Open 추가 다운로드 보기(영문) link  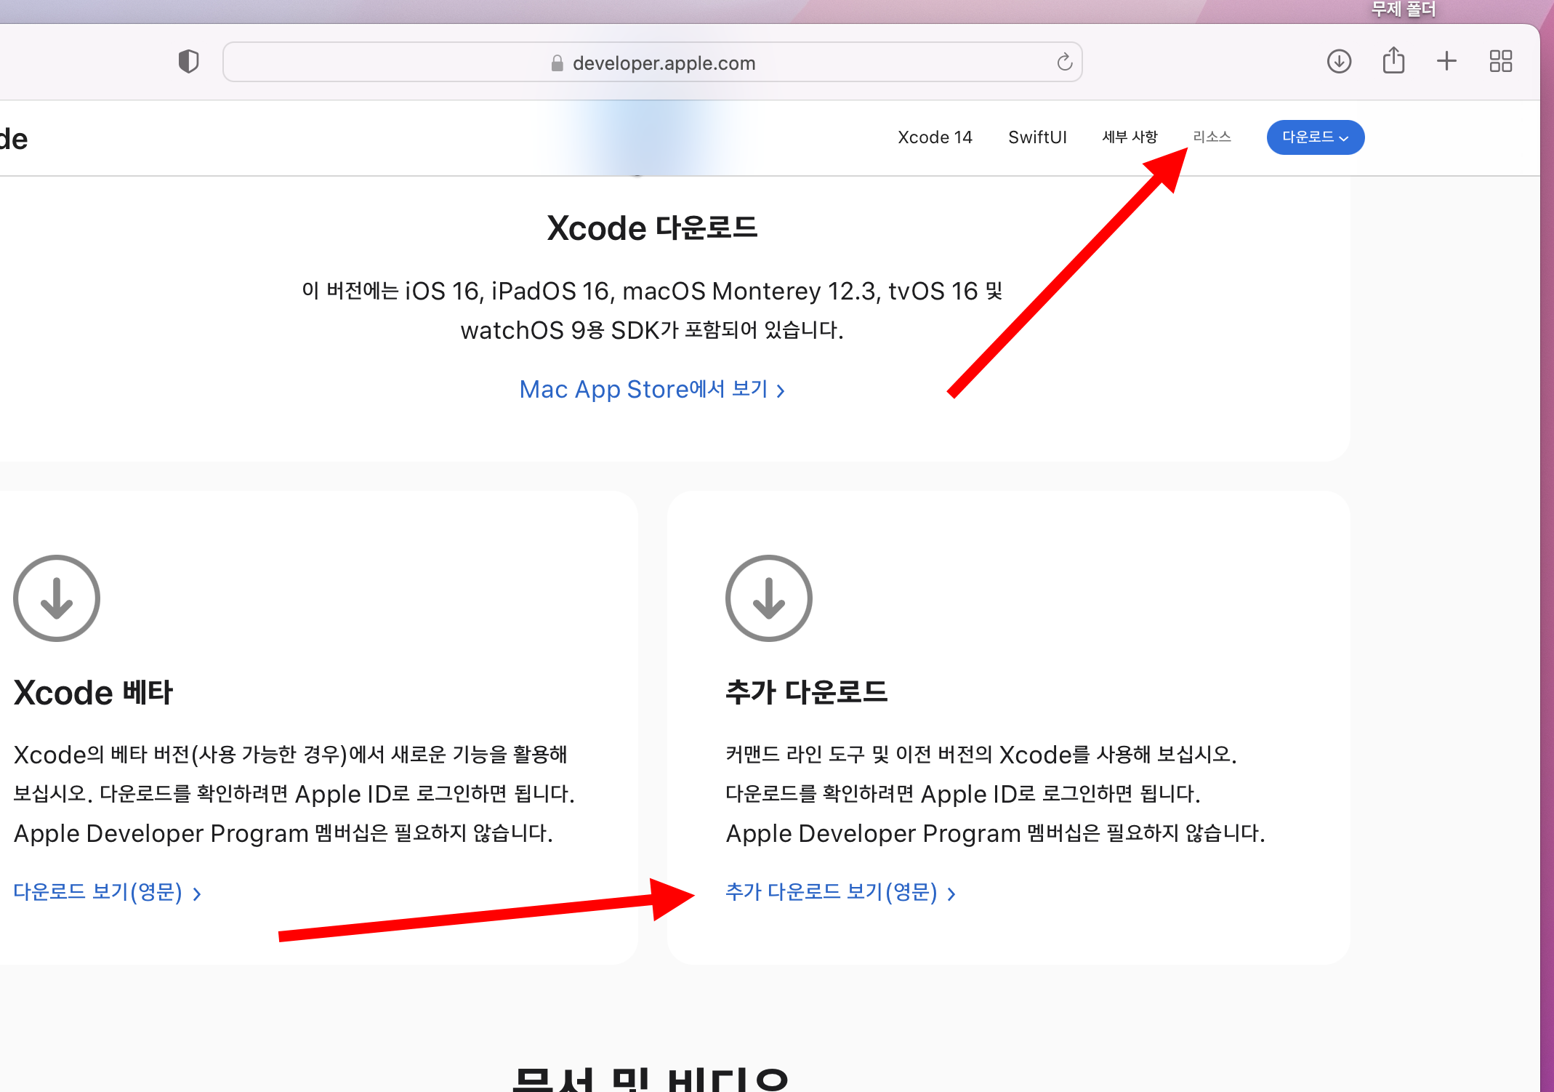click(x=840, y=892)
